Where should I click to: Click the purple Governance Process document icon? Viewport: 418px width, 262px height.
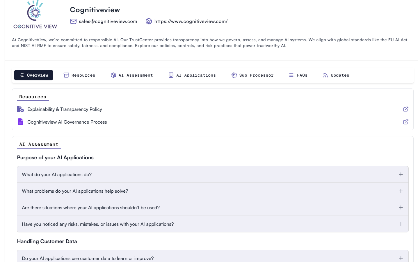pyautogui.click(x=20, y=122)
